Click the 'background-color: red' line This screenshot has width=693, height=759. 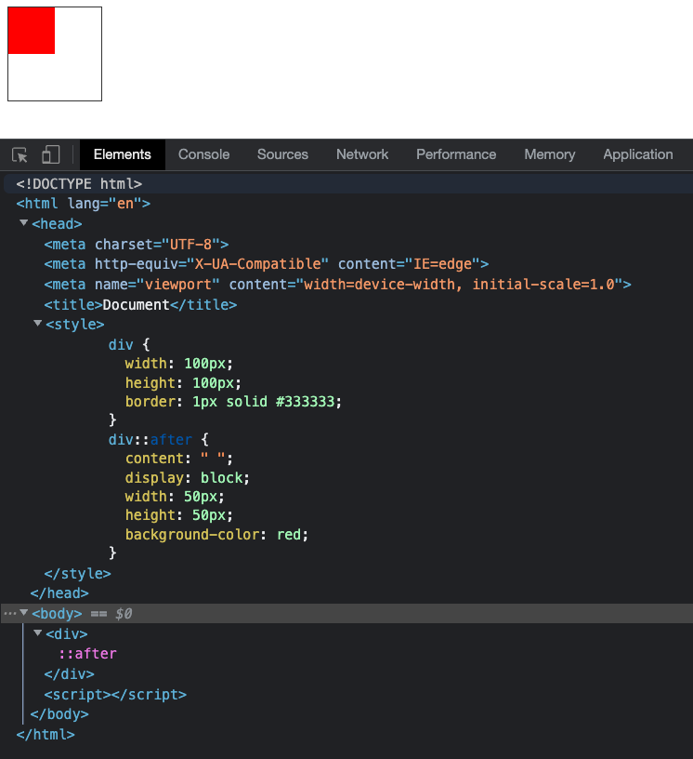(216, 535)
